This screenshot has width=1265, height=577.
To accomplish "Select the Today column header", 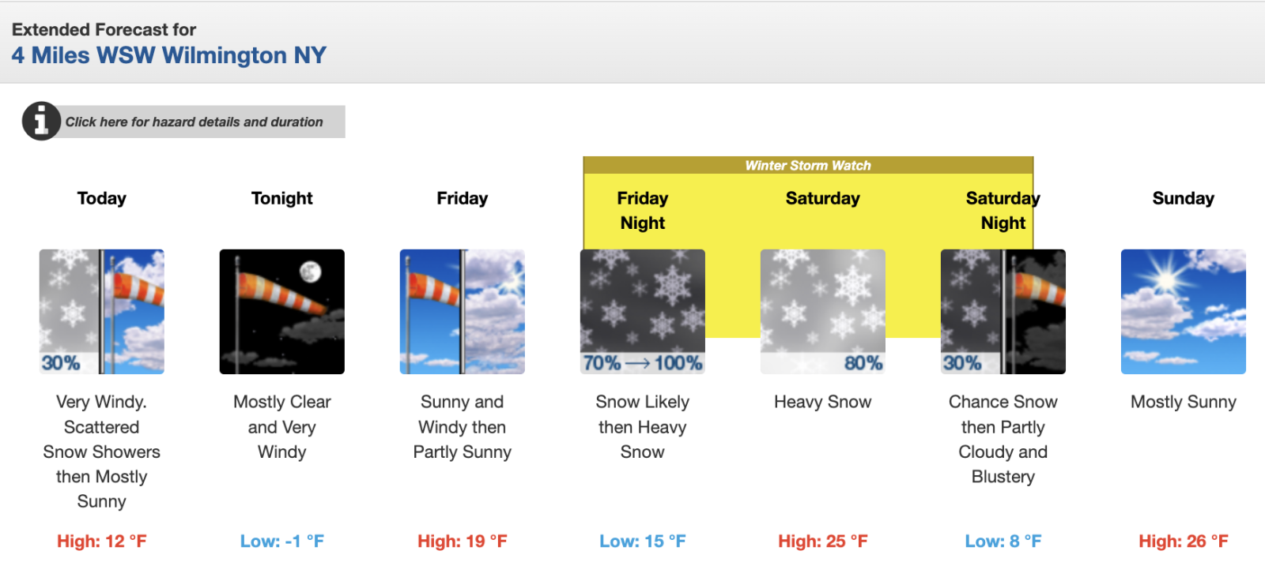I will coord(101,198).
